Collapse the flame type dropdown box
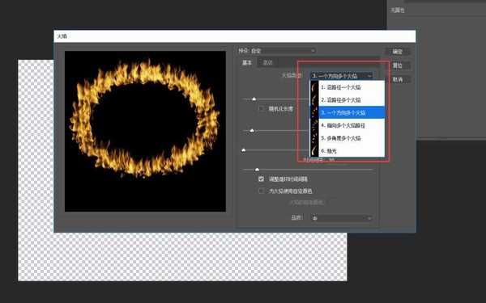The image size is (486, 303). (x=342, y=76)
